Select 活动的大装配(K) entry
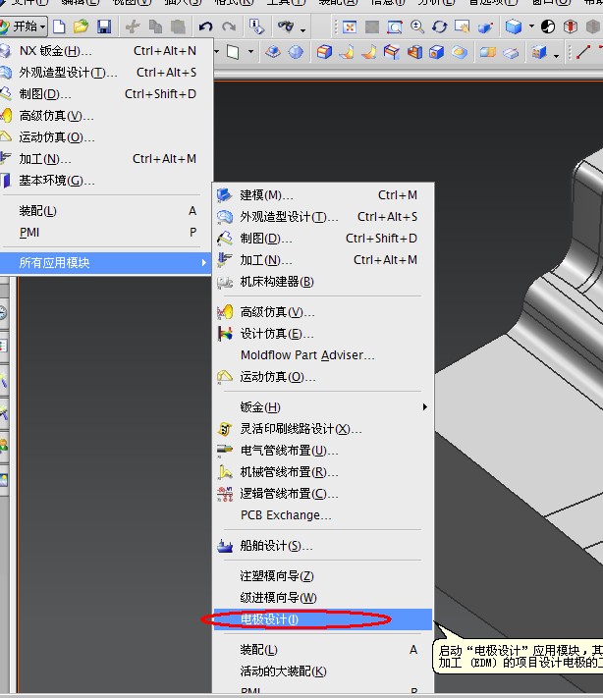Viewport: 603px width, 698px height. 323,671
